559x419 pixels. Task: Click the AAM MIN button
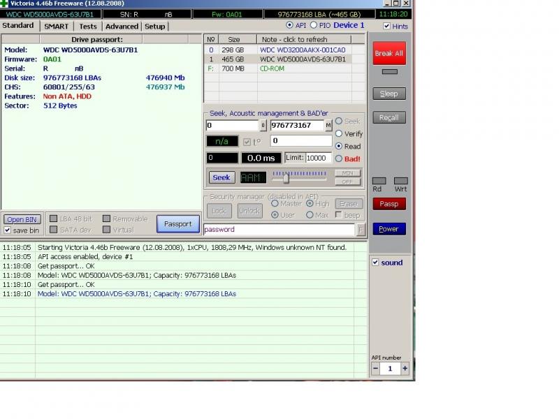347,172
